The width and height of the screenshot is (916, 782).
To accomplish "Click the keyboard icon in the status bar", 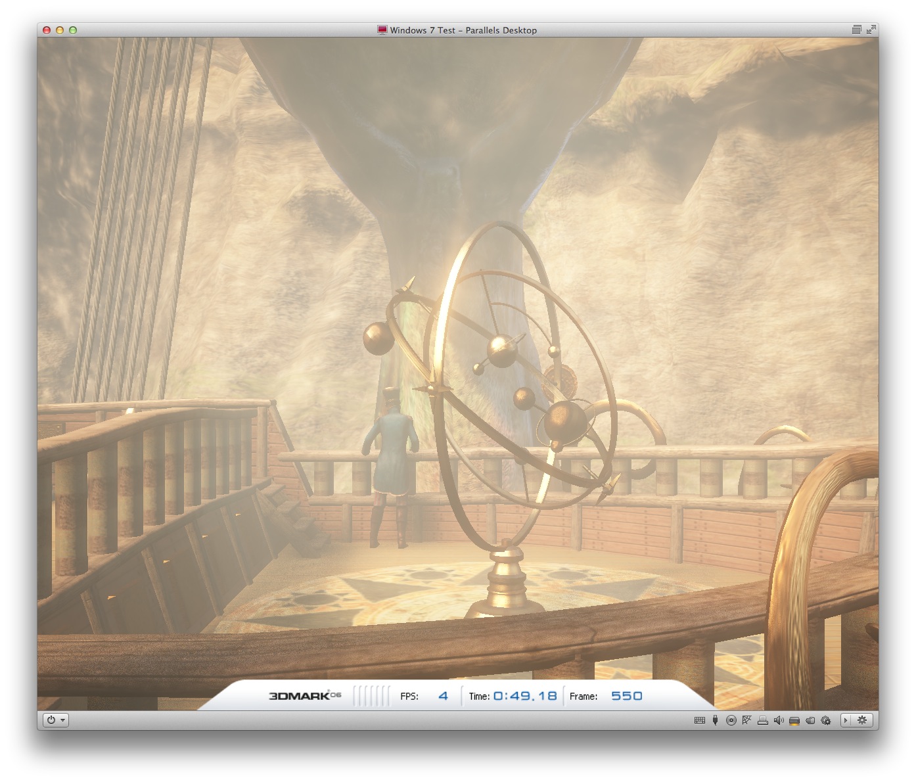I will (700, 720).
